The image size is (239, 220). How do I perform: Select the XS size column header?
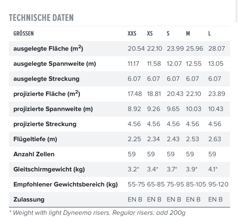150,33
